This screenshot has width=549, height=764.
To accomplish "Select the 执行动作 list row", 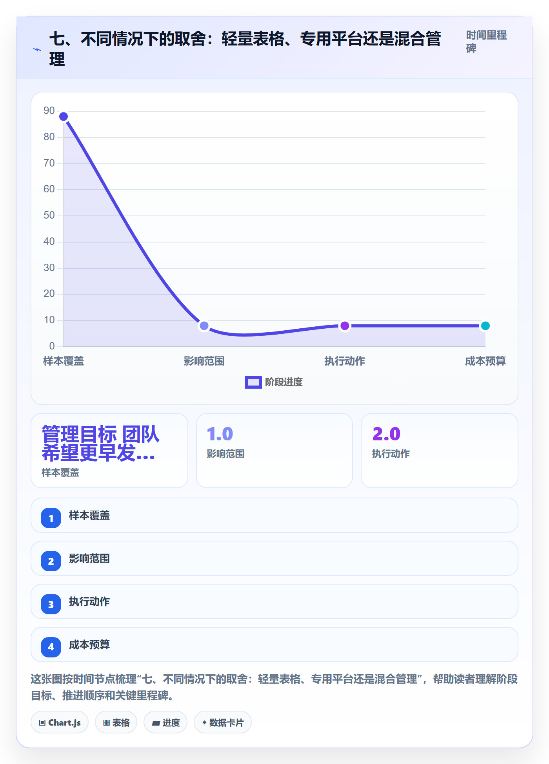I will [274, 601].
